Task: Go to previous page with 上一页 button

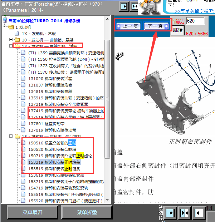Action: 128,26
